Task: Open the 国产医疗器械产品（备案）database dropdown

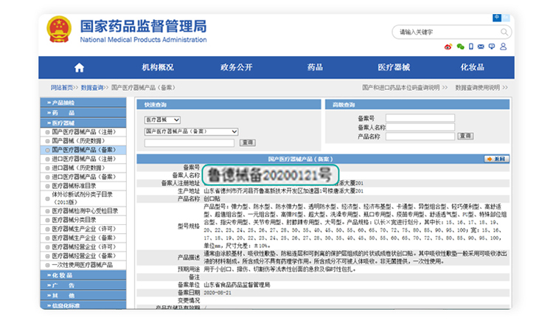Action: 192,131
